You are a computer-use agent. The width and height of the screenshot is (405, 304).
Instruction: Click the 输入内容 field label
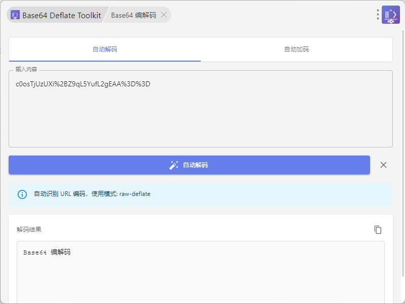(x=26, y=69)
